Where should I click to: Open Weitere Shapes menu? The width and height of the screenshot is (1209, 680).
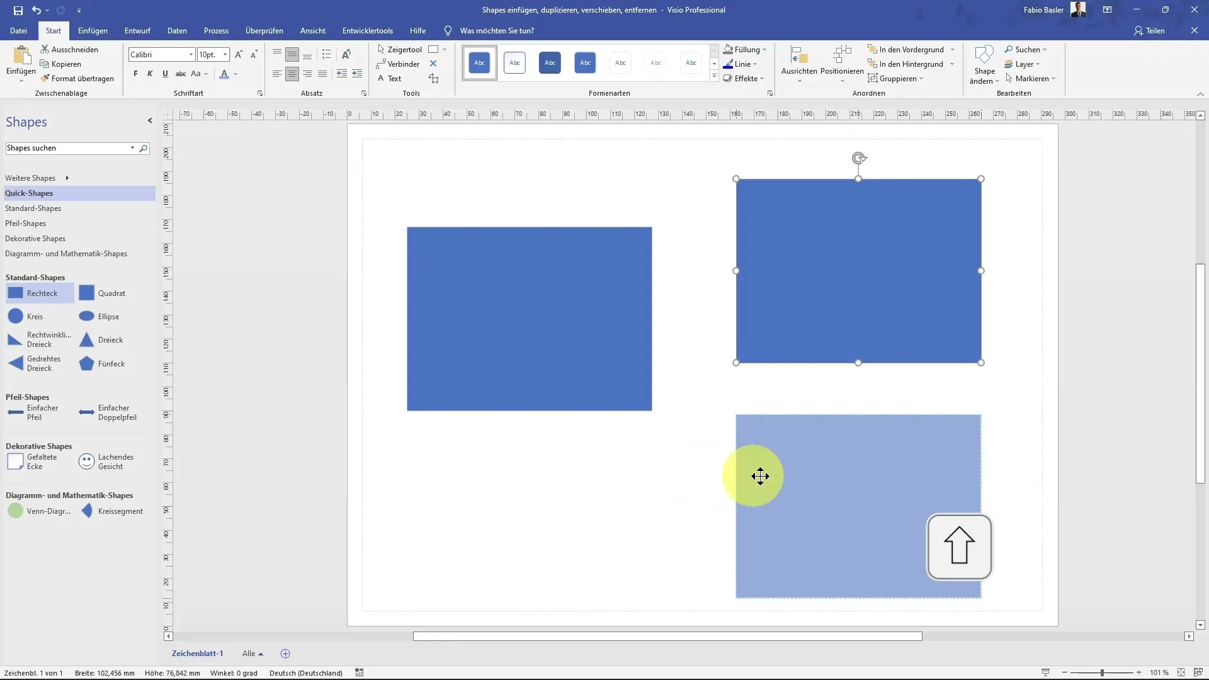pos(37,178)
